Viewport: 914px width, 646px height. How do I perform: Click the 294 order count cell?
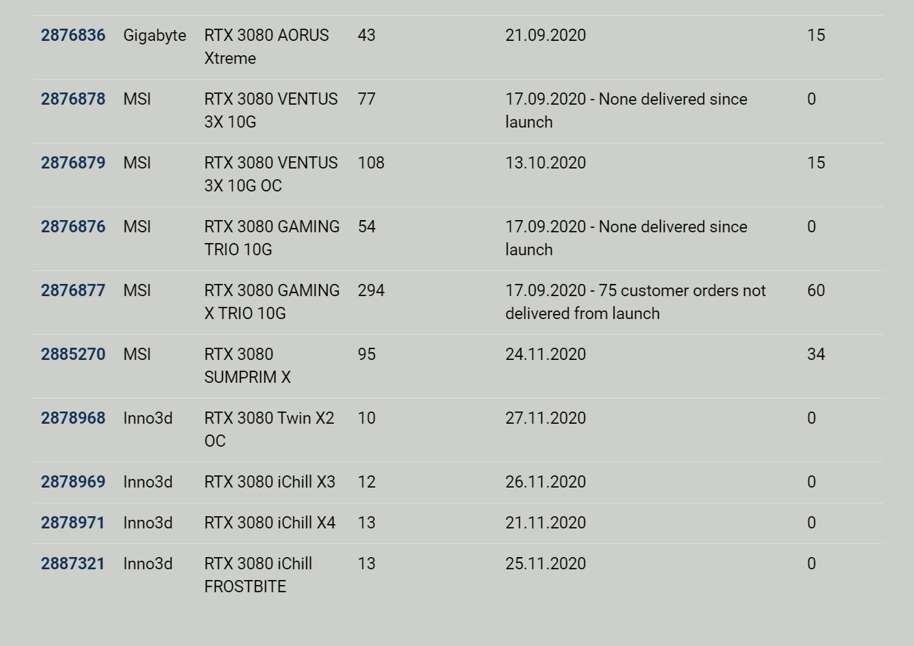371,290
